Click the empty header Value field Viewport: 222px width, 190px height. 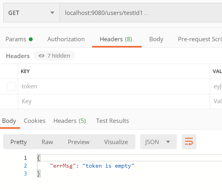point(216,101)
